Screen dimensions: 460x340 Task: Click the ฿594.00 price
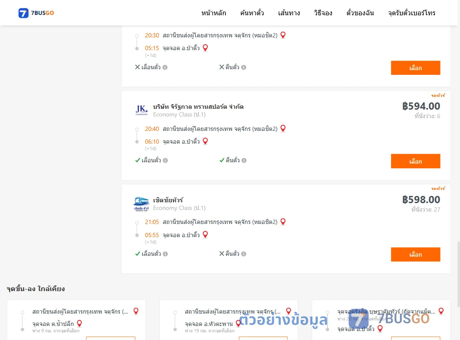coord(421,106)
